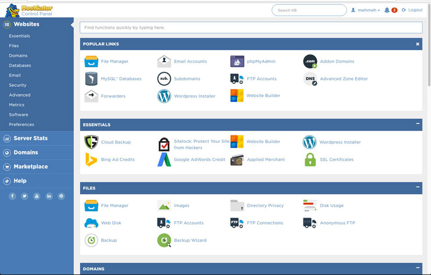Screen dimensions: 431x275
Task: Select Preferences in the Websites menu
Action: (x=22, y=125)
